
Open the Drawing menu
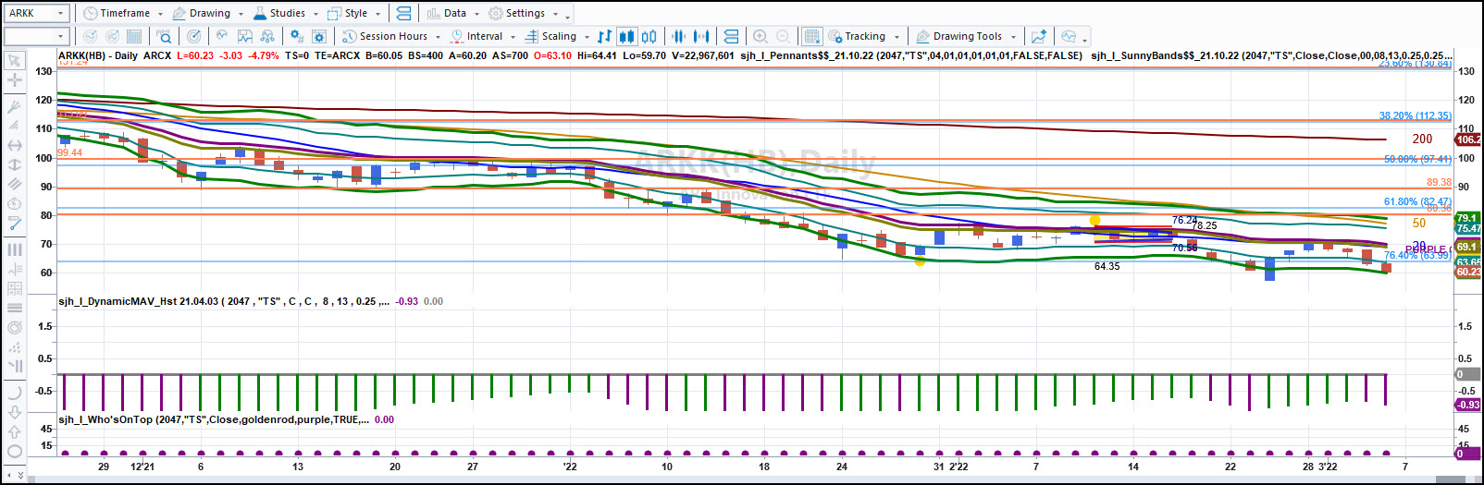point(208,13)
